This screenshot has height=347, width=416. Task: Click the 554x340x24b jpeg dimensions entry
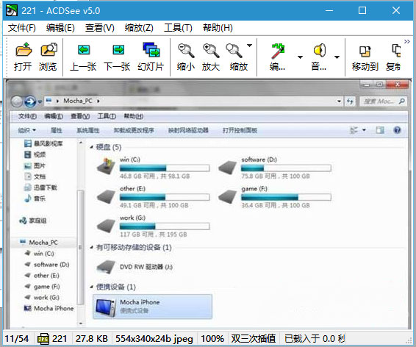point(154,339)
